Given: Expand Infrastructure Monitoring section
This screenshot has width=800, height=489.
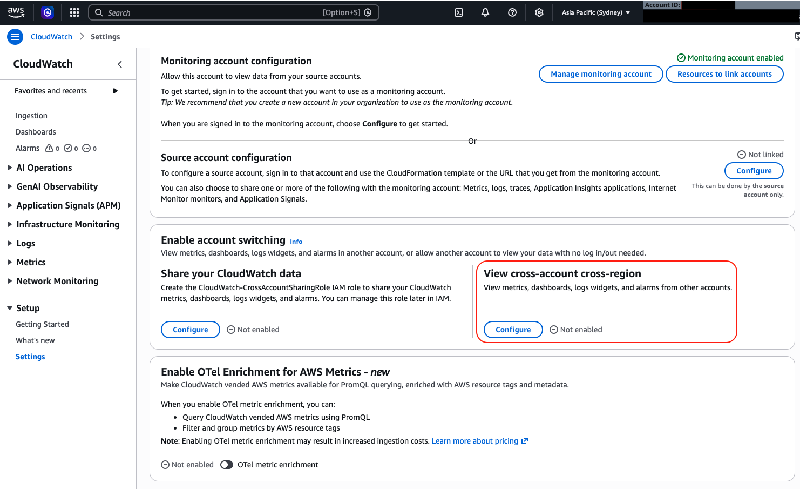Looking at the screenshot, I should coord(10,224).
